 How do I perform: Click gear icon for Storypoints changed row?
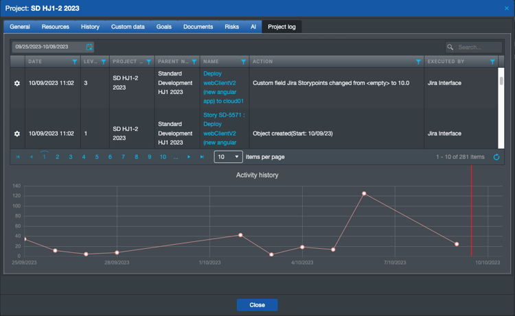point(17,84)
